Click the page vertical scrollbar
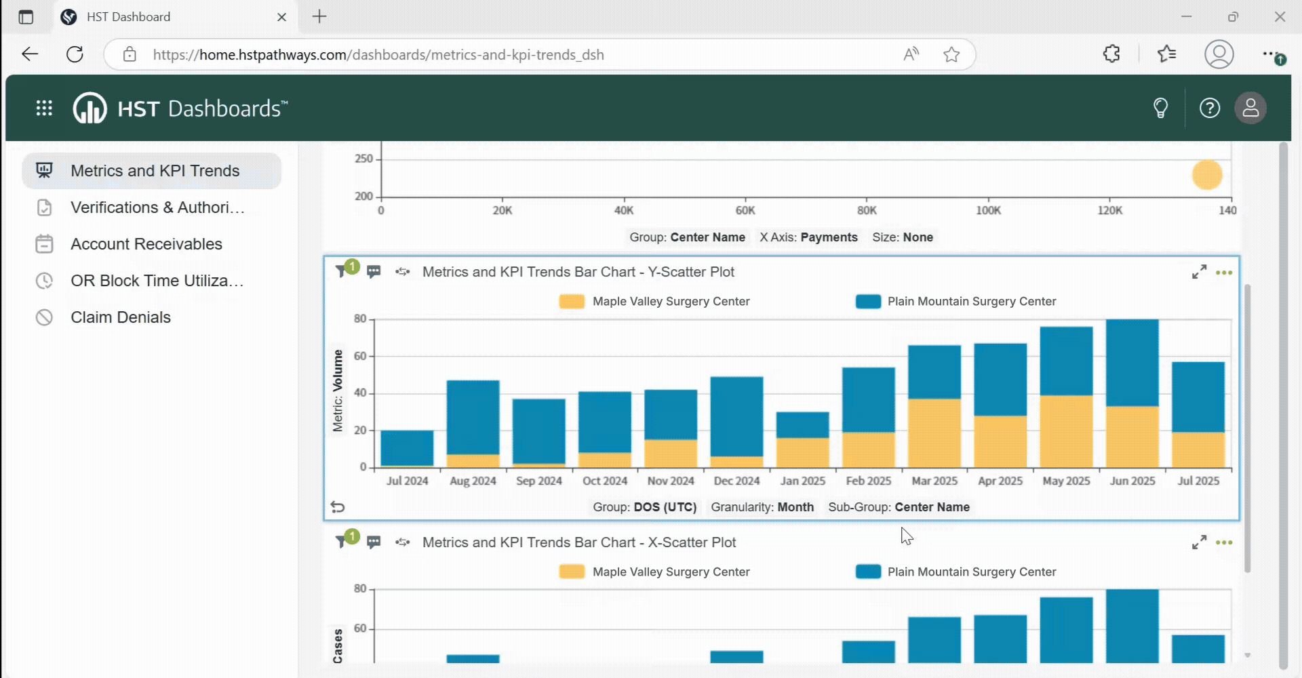 [1282, 405]
